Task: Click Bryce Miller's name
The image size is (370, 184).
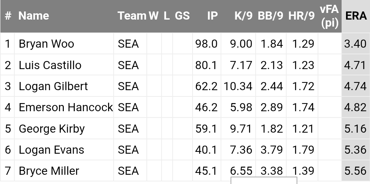Action: [x=49, y=171]
